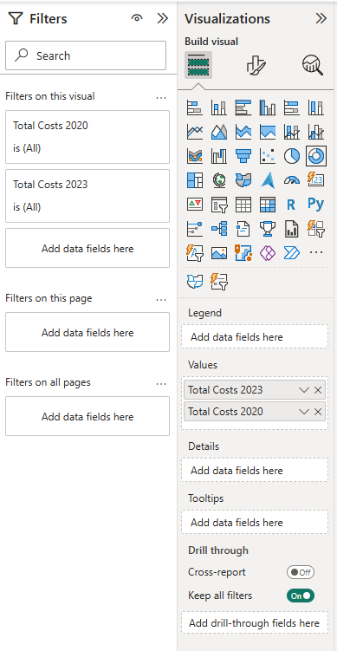Pick the treemap visual icon

click(195, 180)
